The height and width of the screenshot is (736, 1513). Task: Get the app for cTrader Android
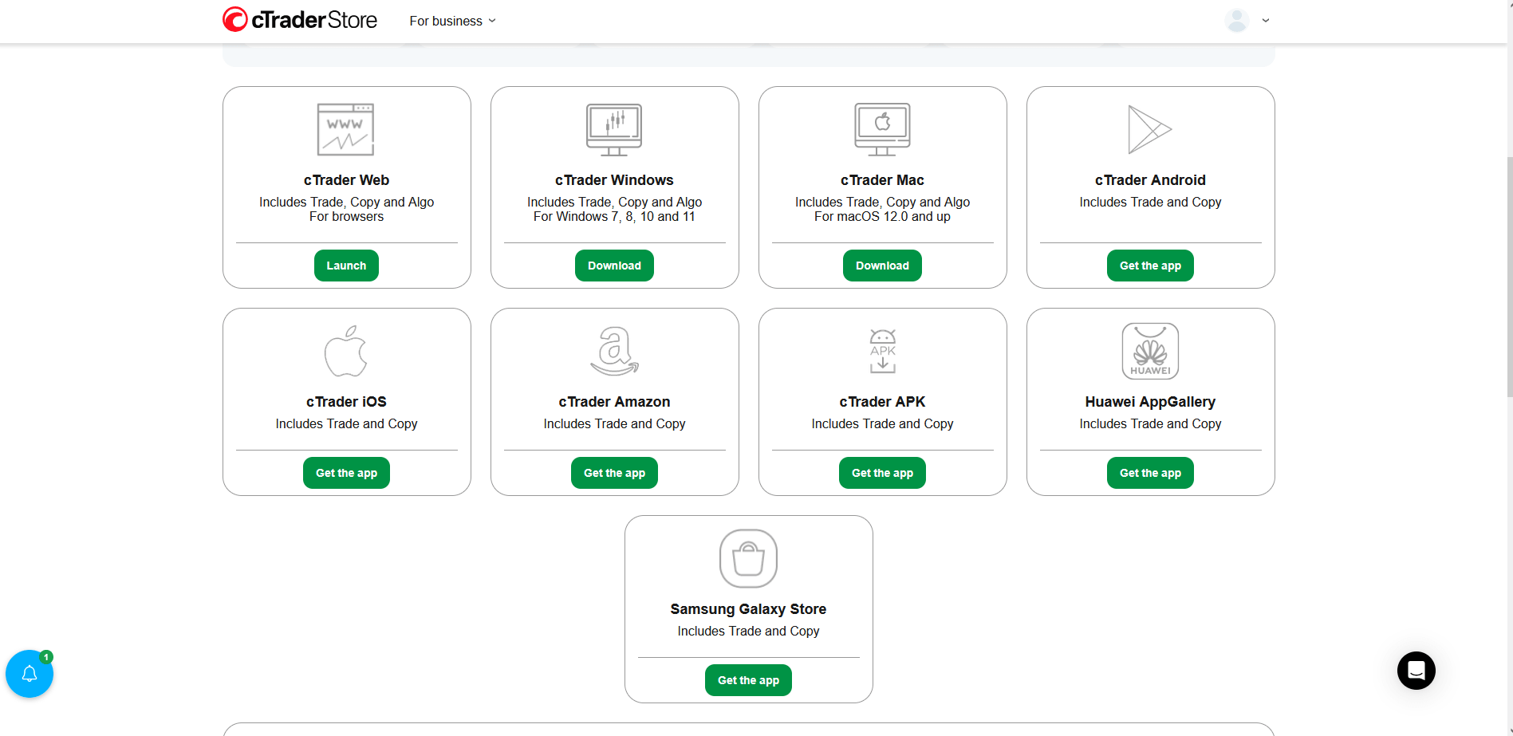pos(1150,266)
